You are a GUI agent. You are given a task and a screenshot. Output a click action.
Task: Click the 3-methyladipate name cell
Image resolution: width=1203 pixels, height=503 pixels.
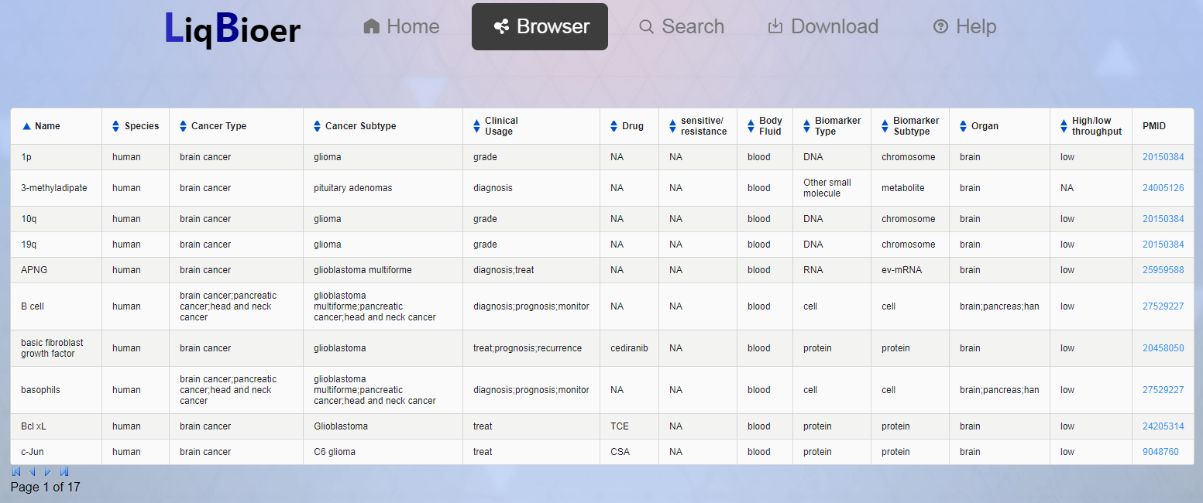pyautogui.click(x=54, y=188)
